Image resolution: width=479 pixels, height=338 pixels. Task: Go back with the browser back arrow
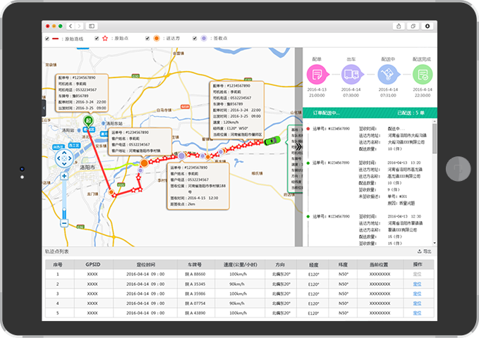pyautogui.click(x=71, y=26)
